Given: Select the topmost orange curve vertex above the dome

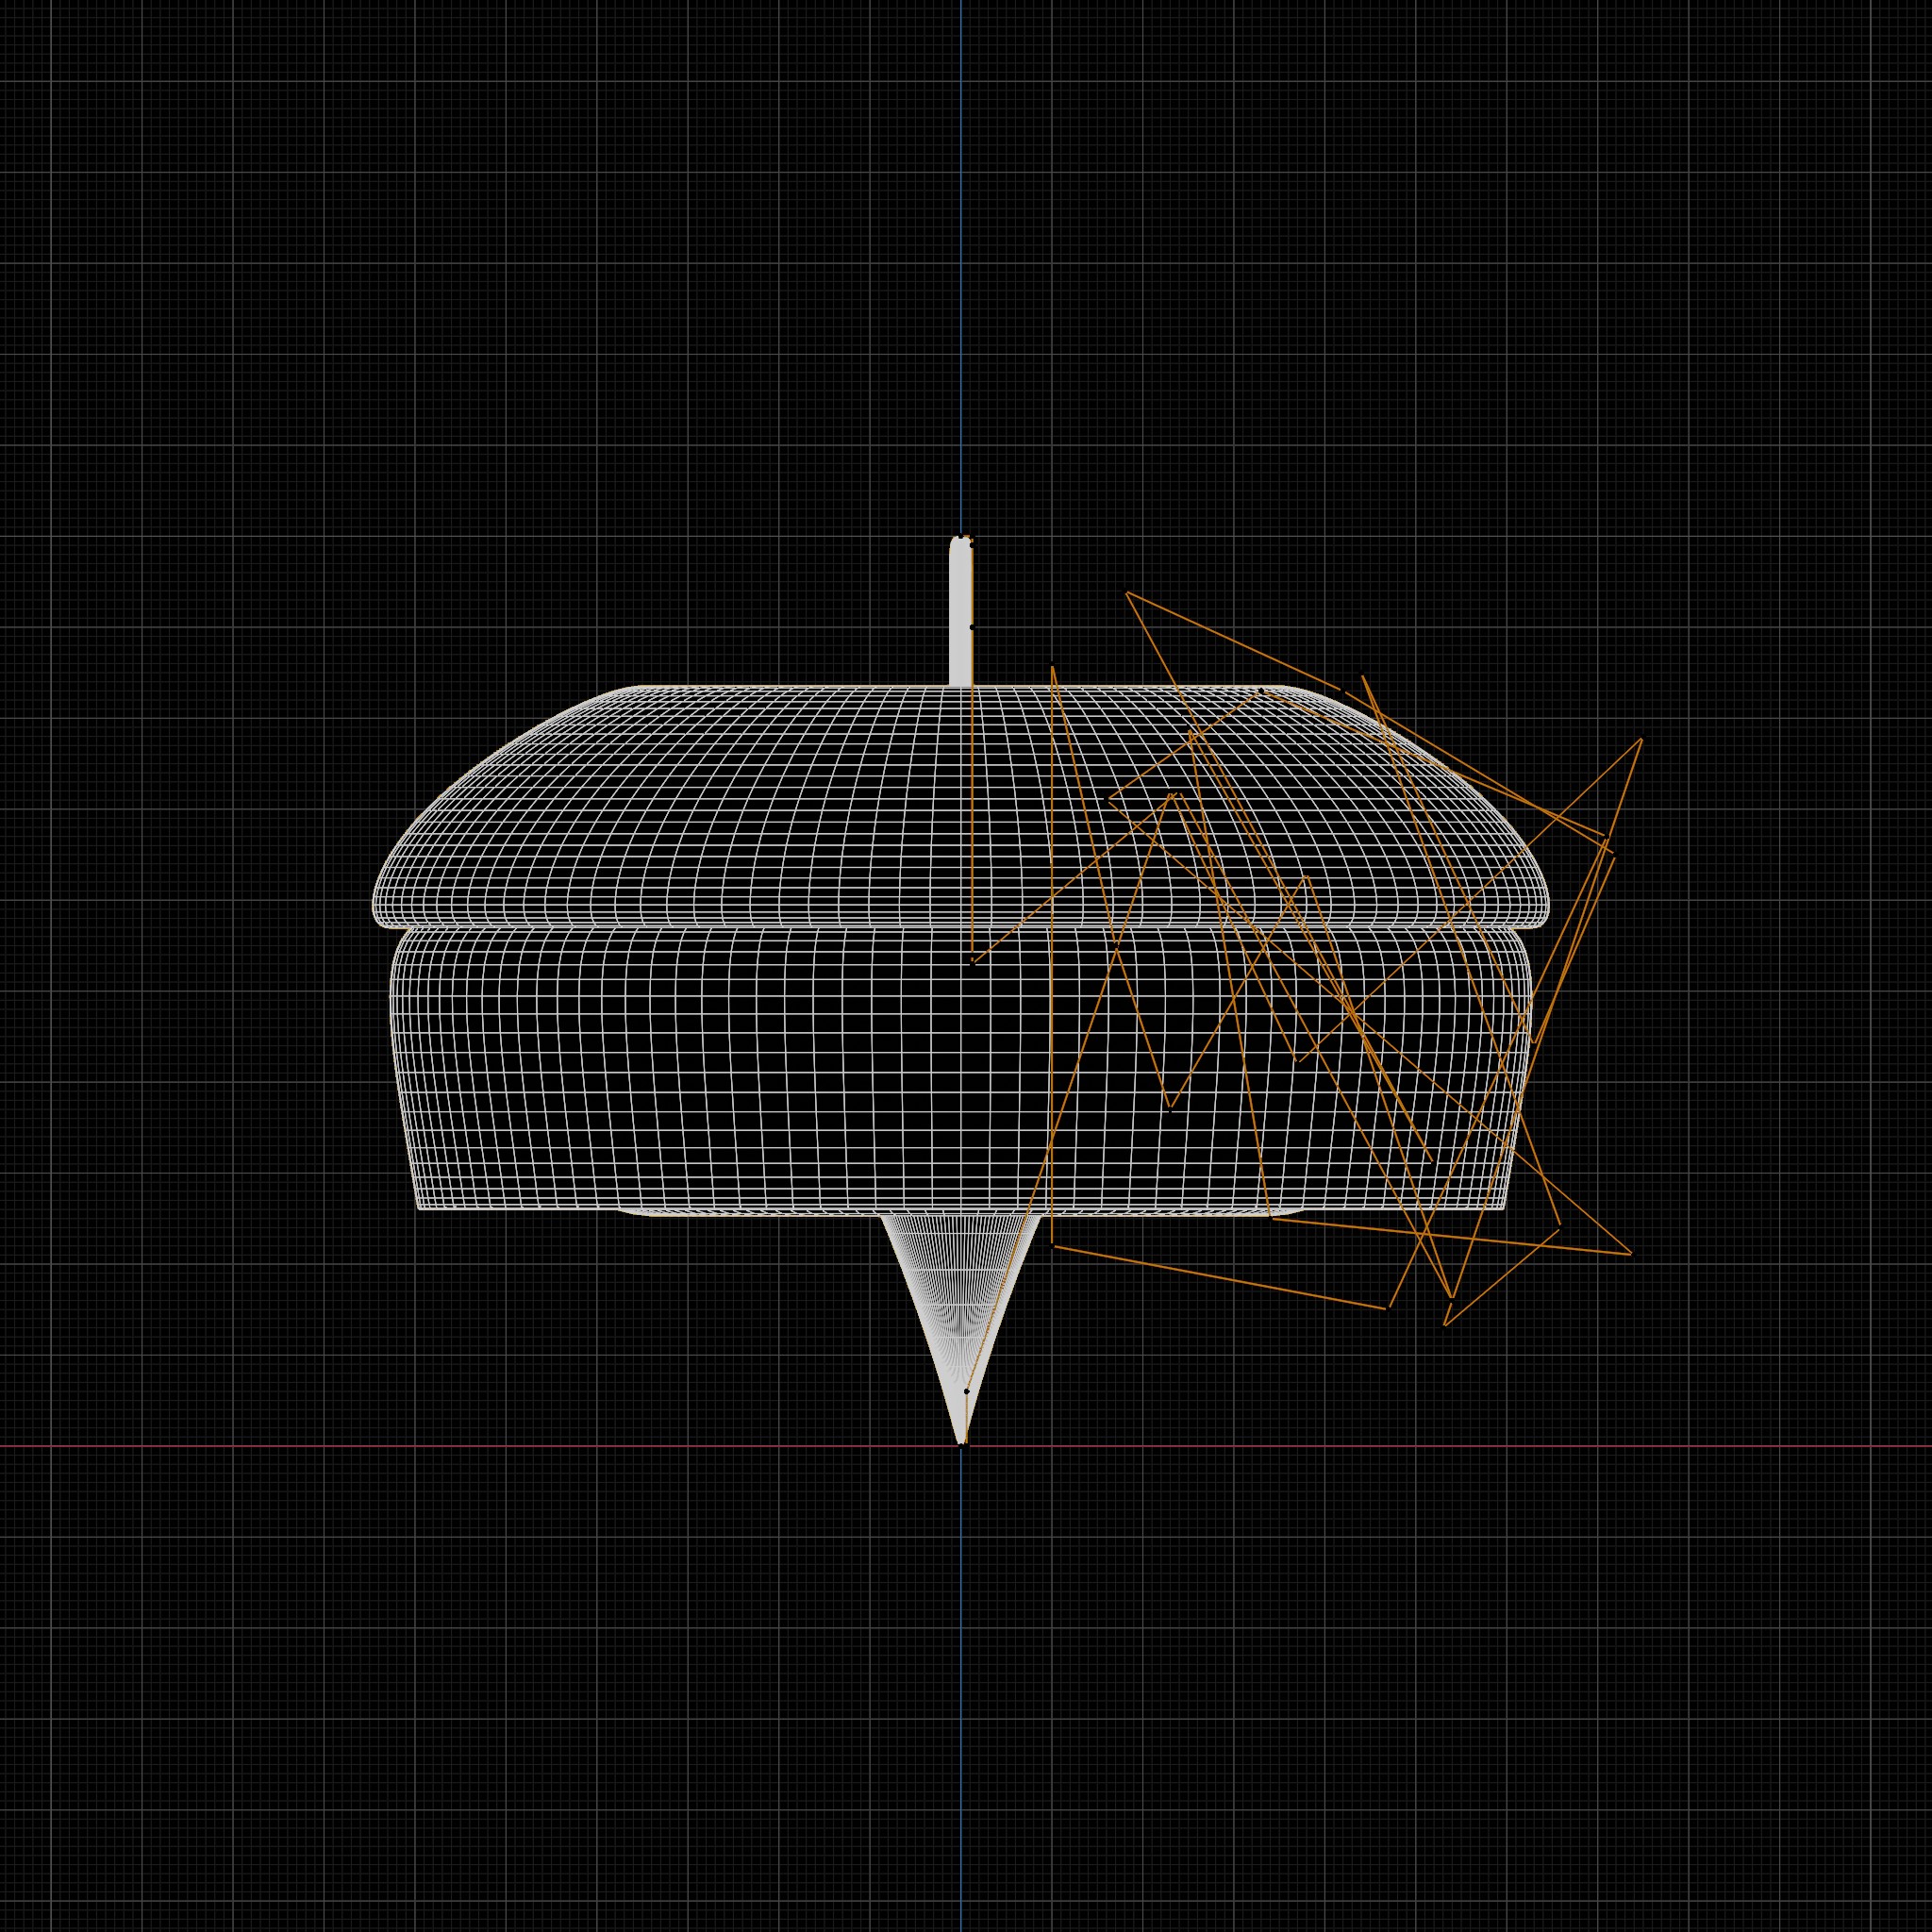Looking at the screenshot, I should tap(1128, 593).
